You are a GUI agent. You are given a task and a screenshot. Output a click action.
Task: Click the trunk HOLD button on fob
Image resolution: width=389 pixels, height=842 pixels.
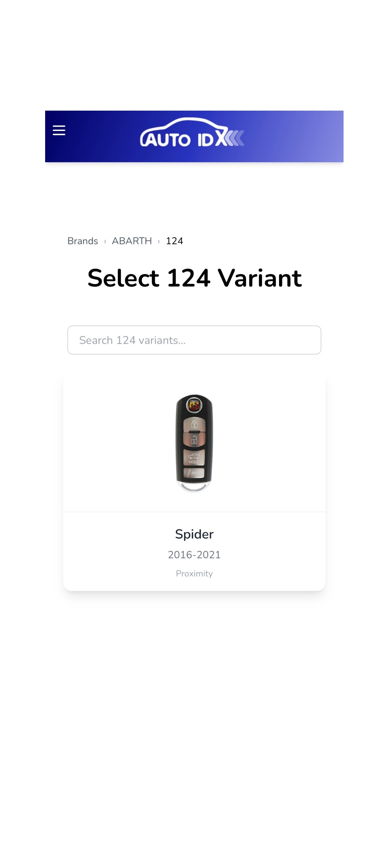(194, 458)
